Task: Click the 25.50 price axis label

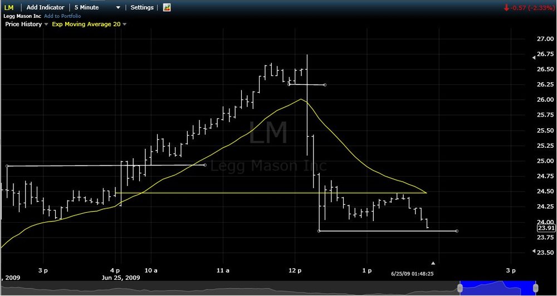Action: [x=546, y=131]
